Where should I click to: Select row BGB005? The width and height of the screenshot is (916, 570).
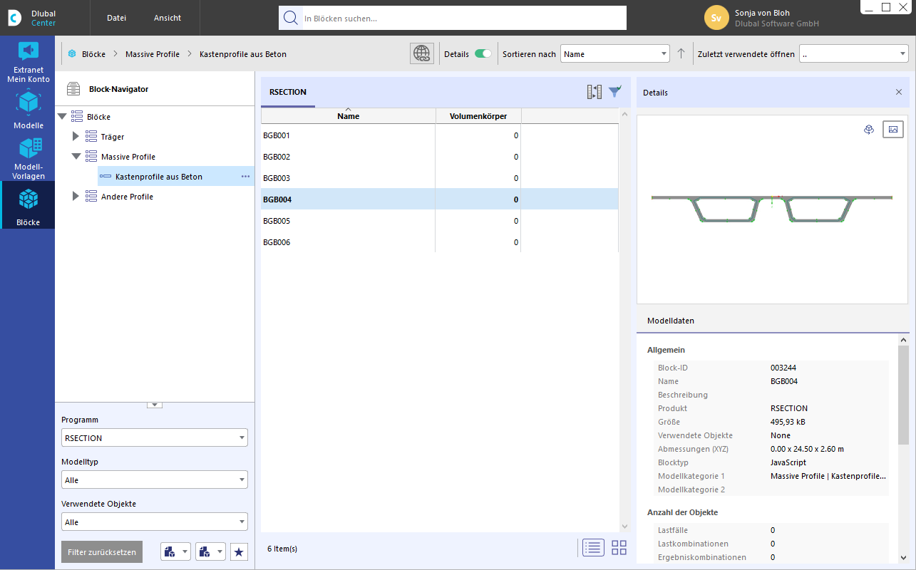coord(440,221)
